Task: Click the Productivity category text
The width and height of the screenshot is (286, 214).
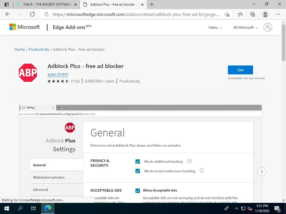Action: click(x=130, y=81)
